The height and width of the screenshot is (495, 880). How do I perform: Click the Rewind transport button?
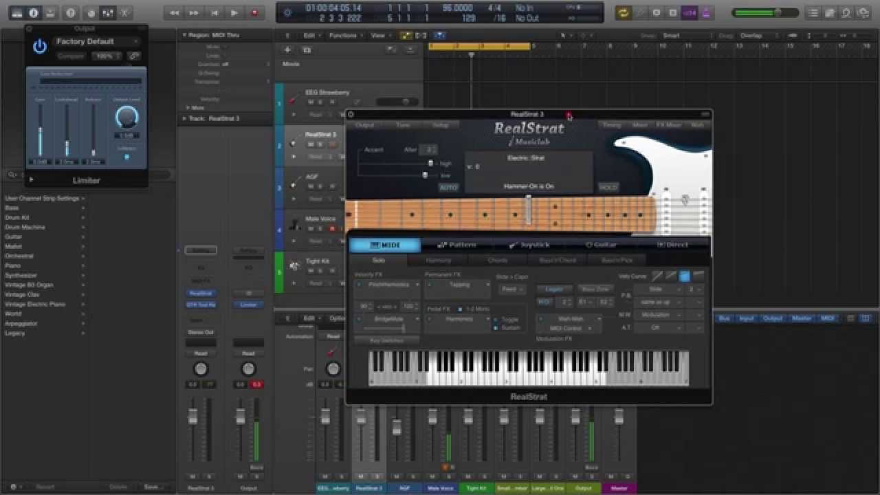pyautogui.click(x=175, y=12)
